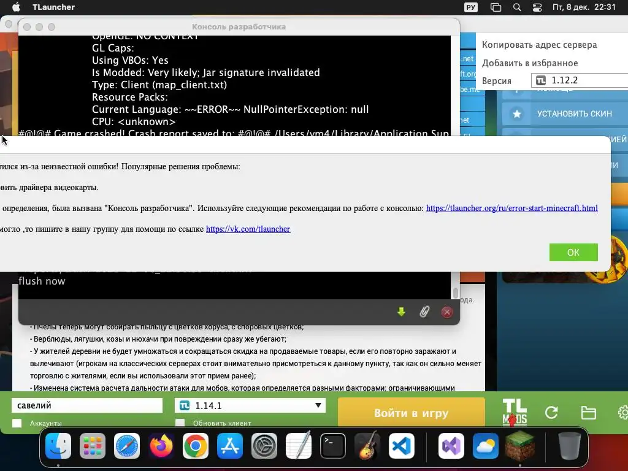
Task: Open Control Center icon in menu bar
Action: [537, 7]
